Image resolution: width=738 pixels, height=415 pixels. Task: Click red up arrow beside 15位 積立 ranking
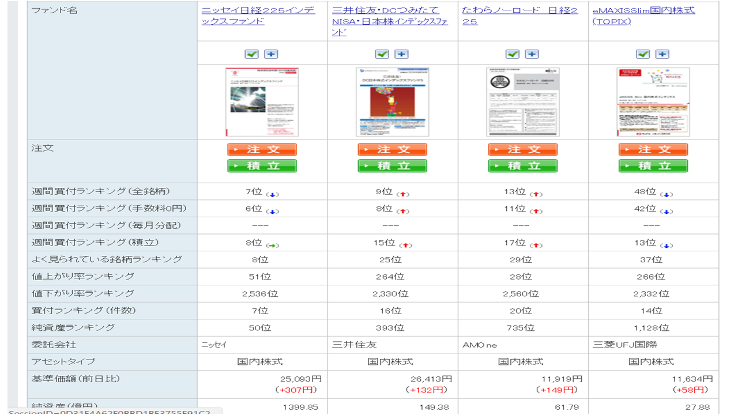(x=406, y=245)
